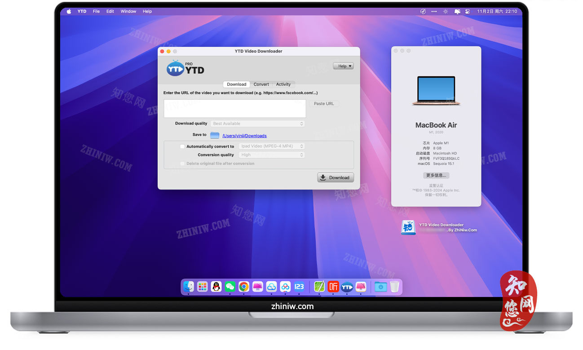The width and height of the screenshot is (583, 350).
Task: Click the Sequoia 15.1 macOS version
Action: click(x=443, y=164)
